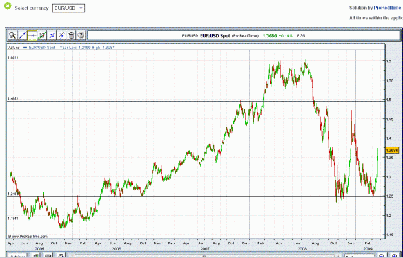Select the draw trend line tool
Screen dimensions: 403x258
23,35
